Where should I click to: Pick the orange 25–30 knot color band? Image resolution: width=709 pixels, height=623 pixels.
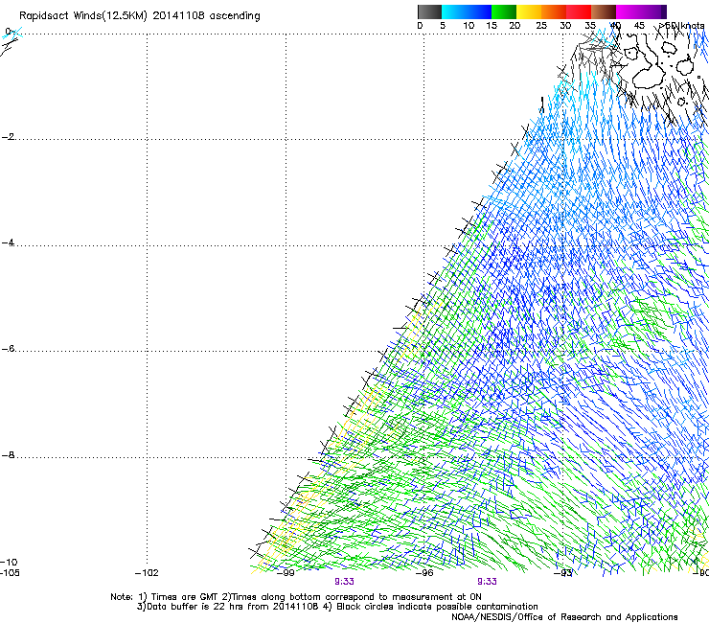point(554,12)
